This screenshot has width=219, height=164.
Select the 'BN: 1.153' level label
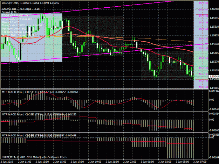(203, 58)
